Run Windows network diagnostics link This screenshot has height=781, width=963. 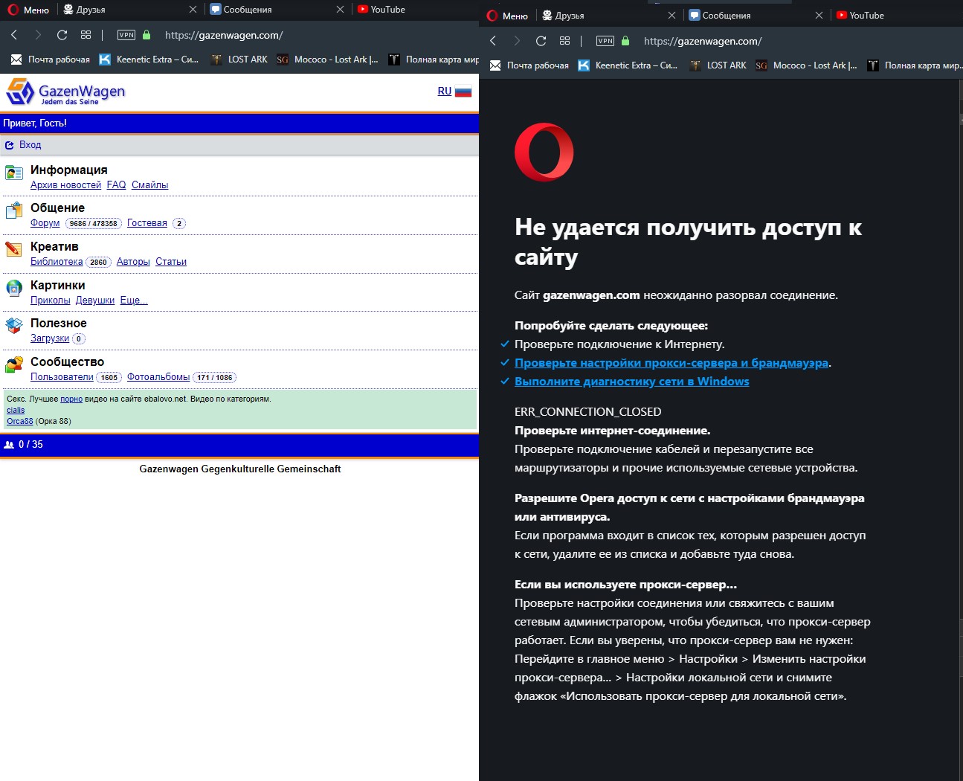click(x=632, y=382)
